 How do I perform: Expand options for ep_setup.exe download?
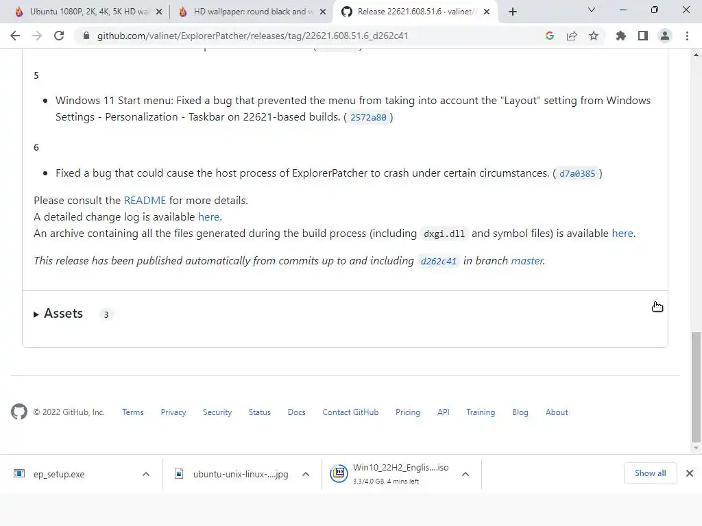click(146, 474)
